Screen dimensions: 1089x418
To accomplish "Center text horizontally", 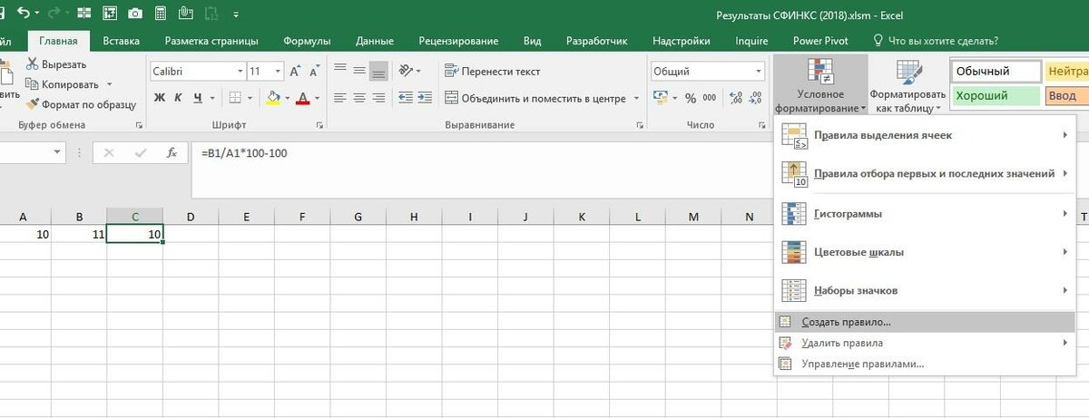I will pos(359,98).
